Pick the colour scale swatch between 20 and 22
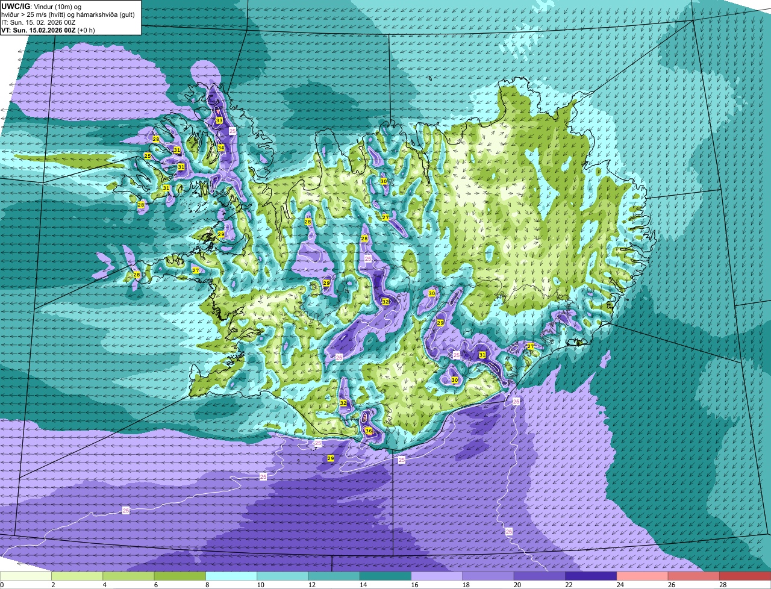Viewport: 771px width, 589px height. [x=540, y=576]
